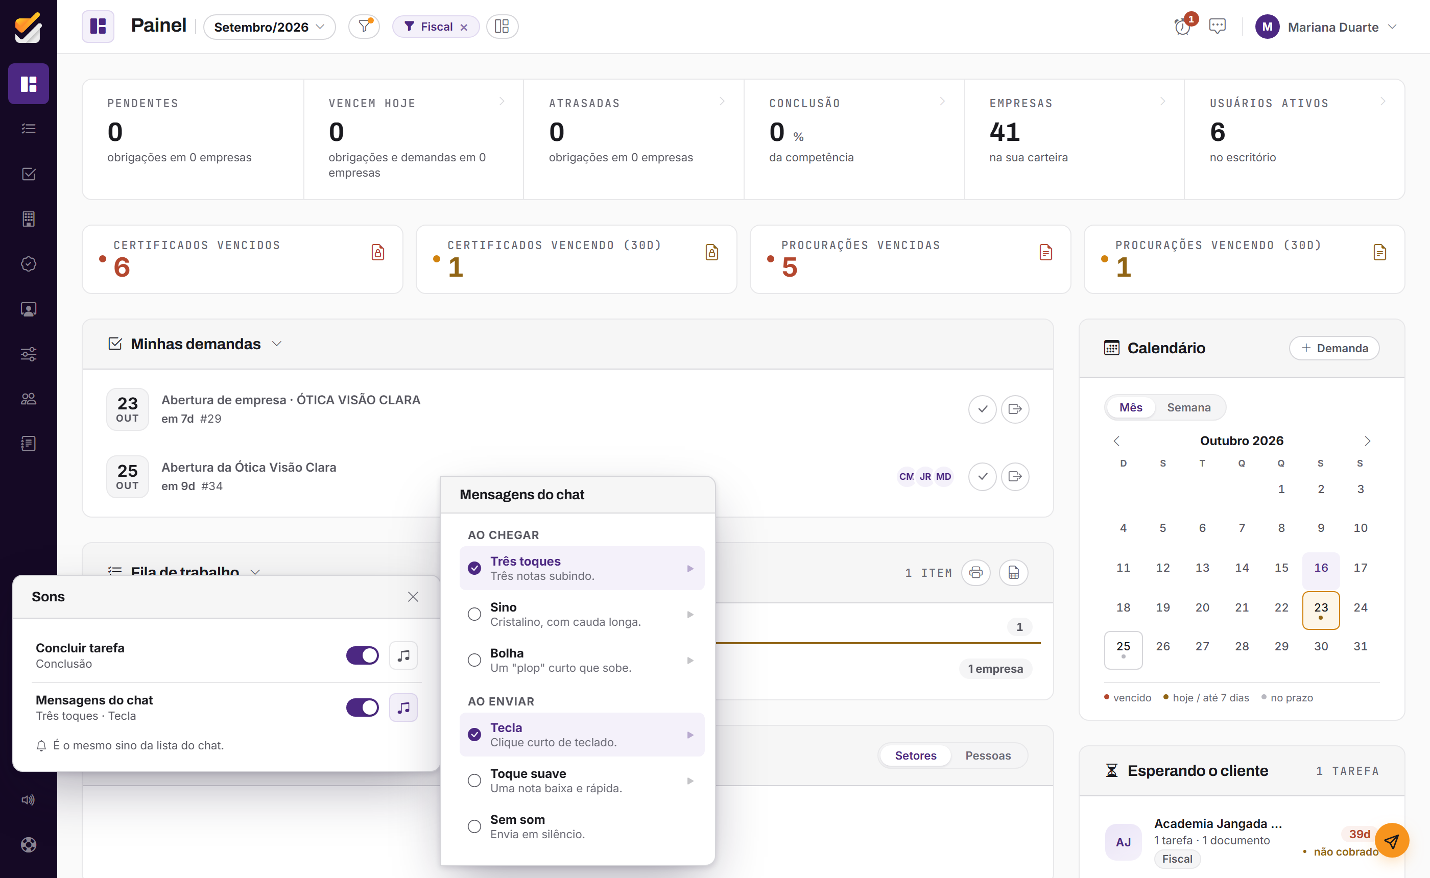This screenshot has height=878, width=1430.
Task: Remove the Fiscal filter chip
Action: [x=464, y=27]
